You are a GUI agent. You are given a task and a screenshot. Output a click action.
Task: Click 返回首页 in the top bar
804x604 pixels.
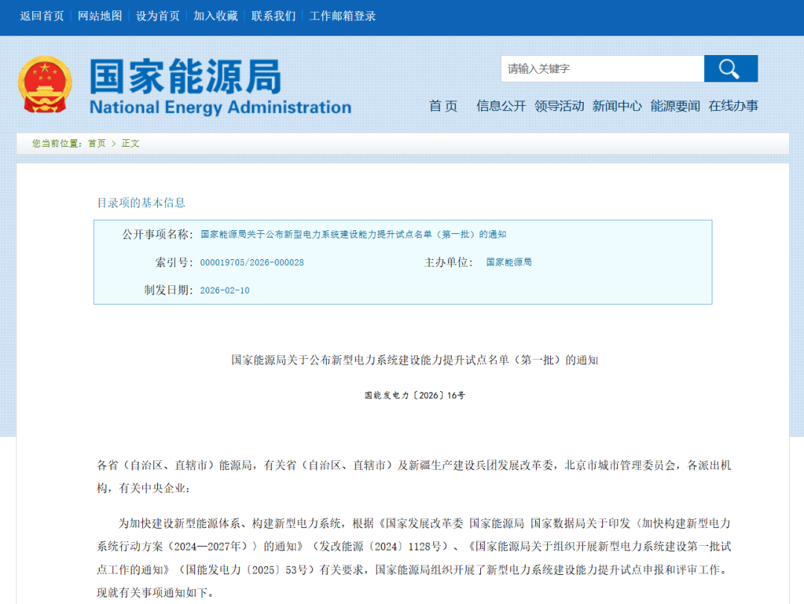(42, 16)
